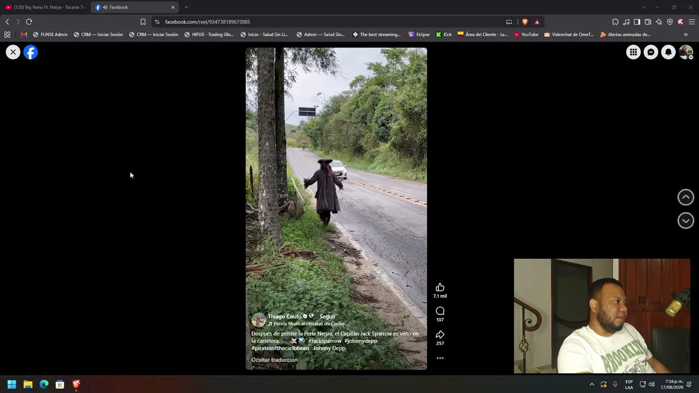Open the reel's three-dot more options
Screen dimensions: 699x393
pyautogui.click(x=440, y=358)
